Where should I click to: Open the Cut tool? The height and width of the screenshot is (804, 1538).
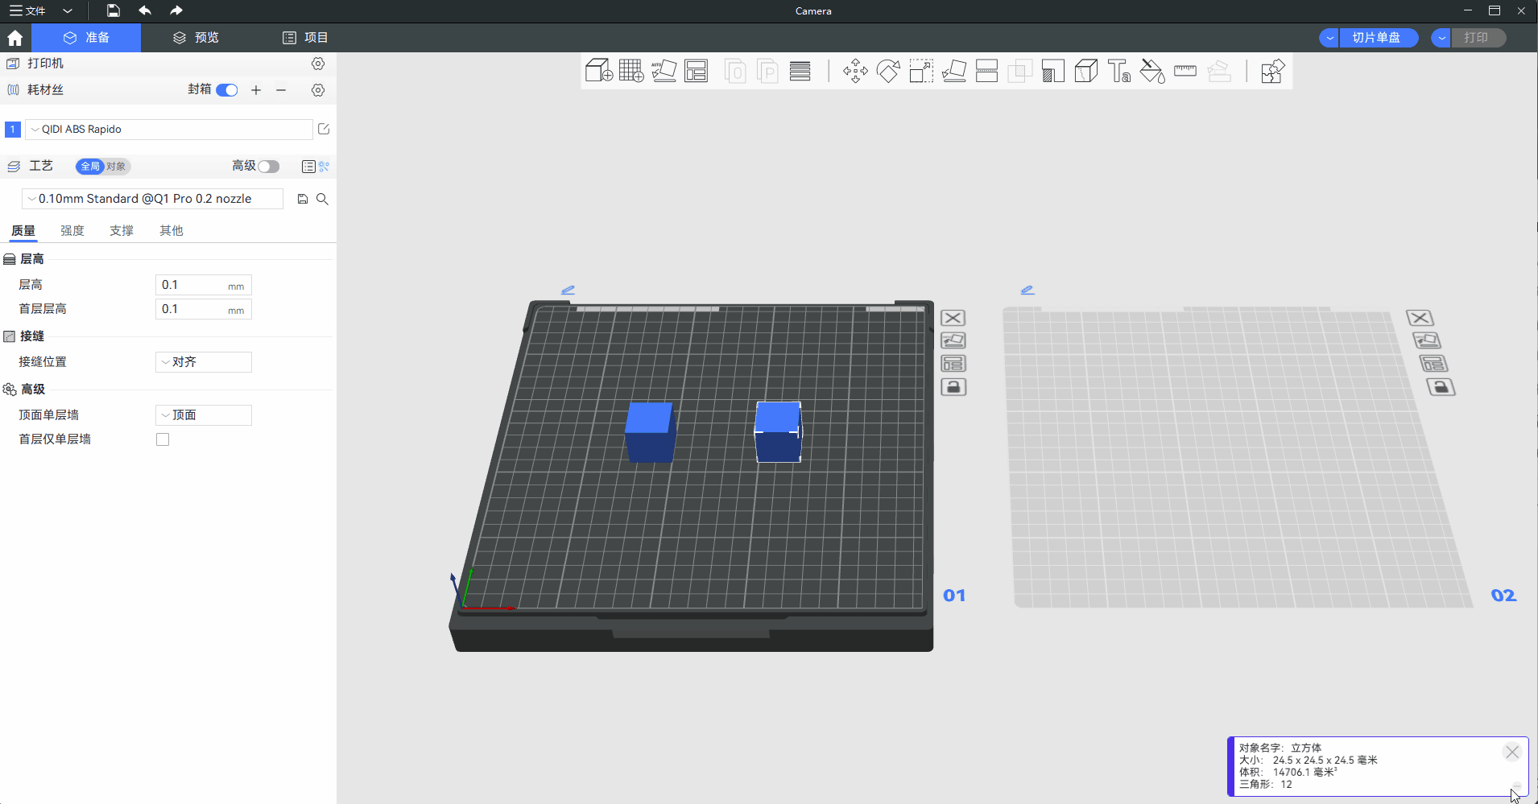coord(986,72)
